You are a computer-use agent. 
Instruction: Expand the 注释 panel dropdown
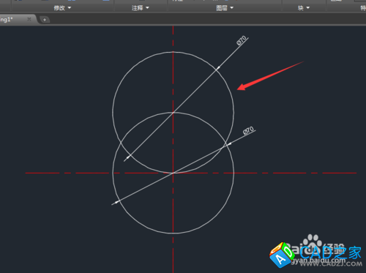[141, 8]
